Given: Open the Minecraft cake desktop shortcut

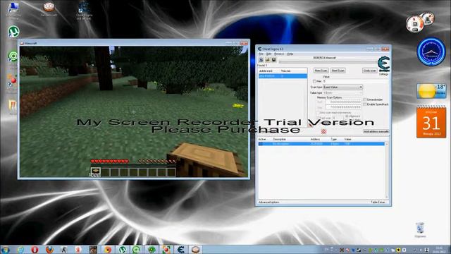Looking at the screenshot, I should click(49, 8).
